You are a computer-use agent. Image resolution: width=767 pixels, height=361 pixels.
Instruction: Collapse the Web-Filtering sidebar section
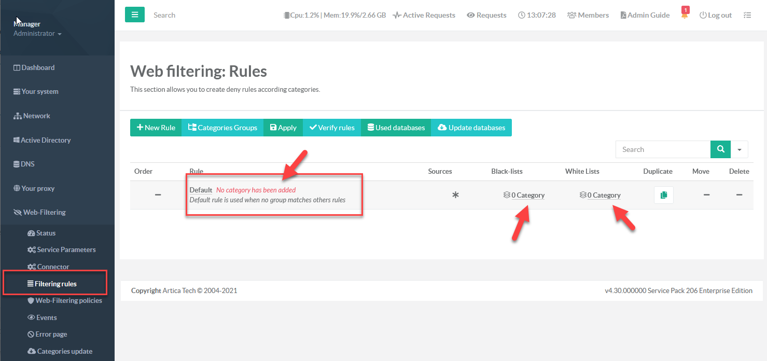pos(44,212)
